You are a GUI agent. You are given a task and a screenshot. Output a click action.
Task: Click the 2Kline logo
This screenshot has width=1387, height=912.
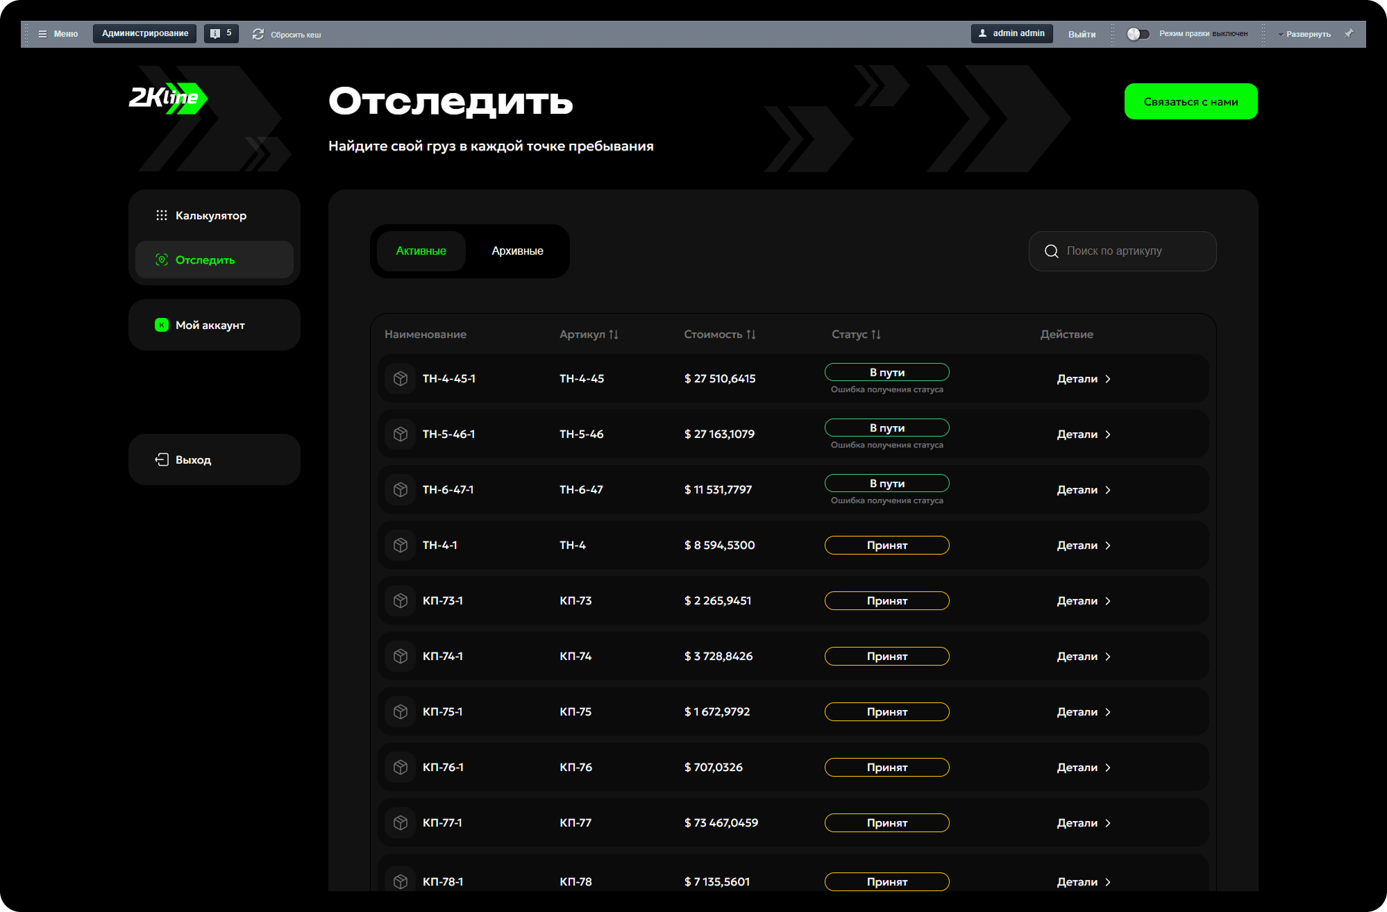168,98
